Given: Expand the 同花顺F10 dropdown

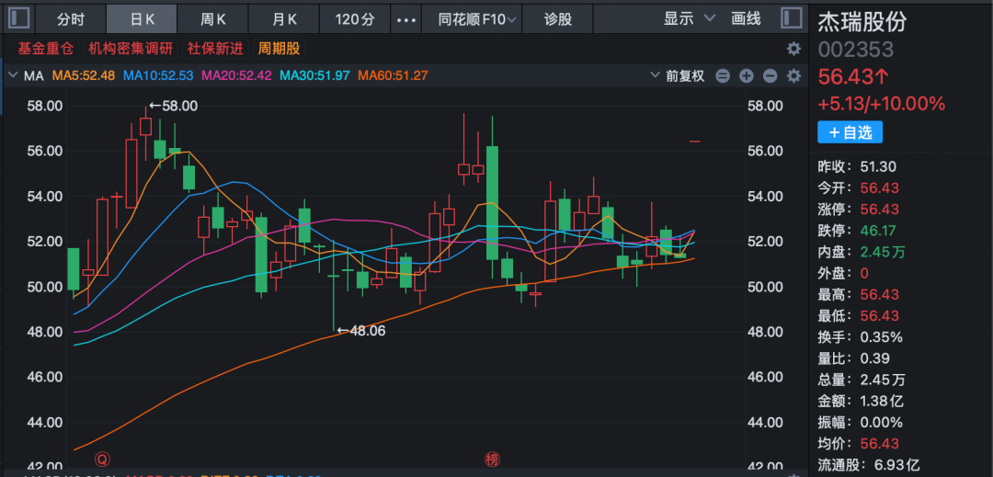Looking at the screenshot, I should point(477,18).
